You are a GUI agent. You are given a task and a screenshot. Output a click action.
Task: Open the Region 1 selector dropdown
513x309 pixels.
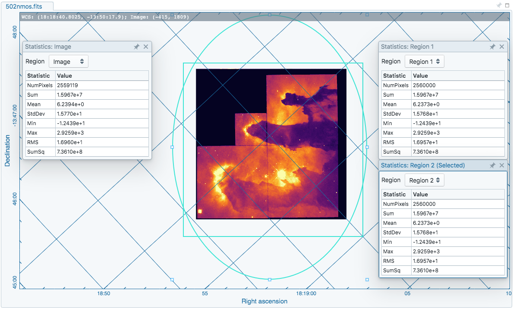pos(425,62)
